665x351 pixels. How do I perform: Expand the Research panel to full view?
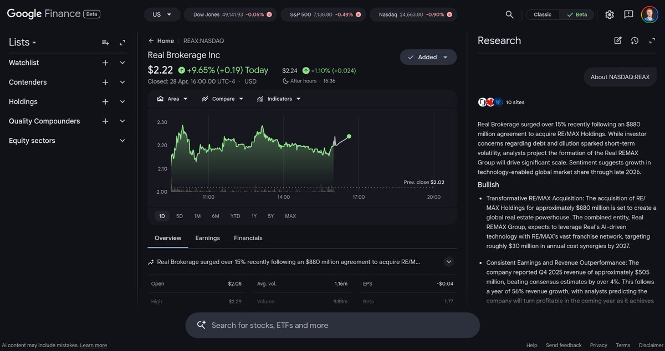(x=652, y=40)
